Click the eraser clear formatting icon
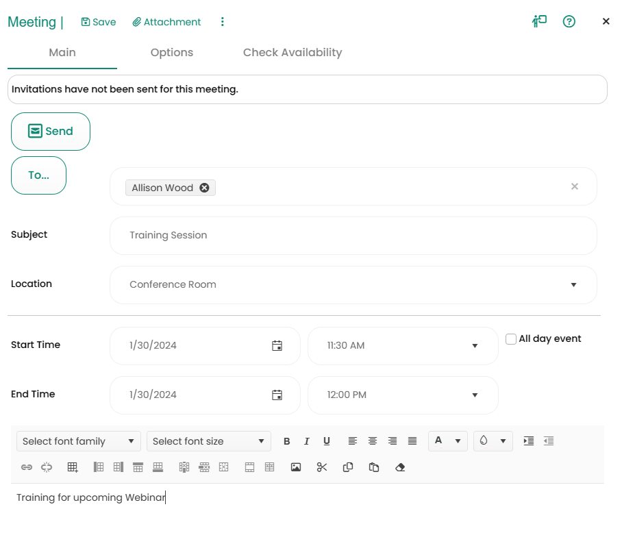Screen dimensions: 622x533 401,467
